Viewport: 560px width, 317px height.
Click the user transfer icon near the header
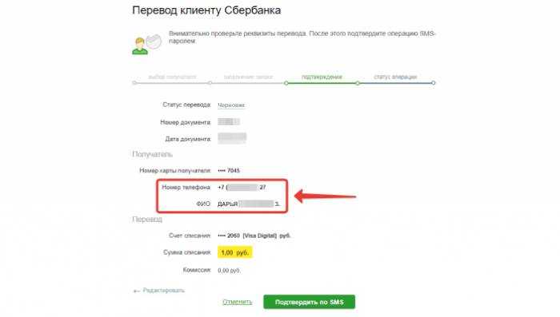point(146,44)
